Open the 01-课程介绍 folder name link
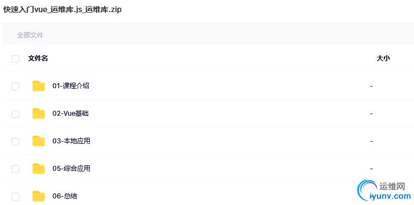 click(x=71, y=86)
